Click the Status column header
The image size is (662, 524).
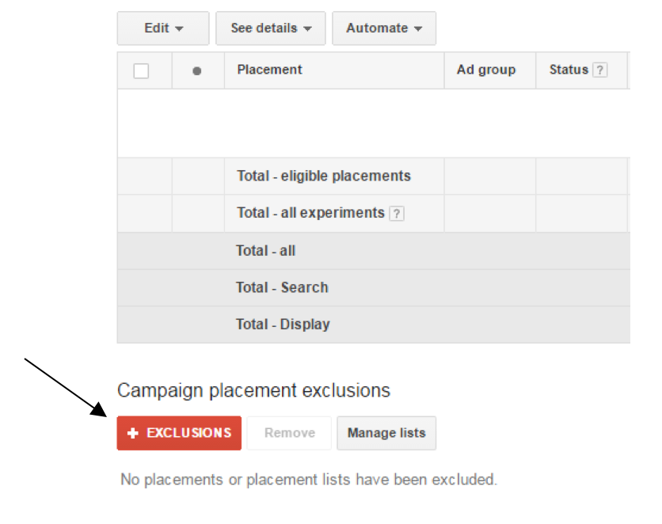(x=569, y=70)
